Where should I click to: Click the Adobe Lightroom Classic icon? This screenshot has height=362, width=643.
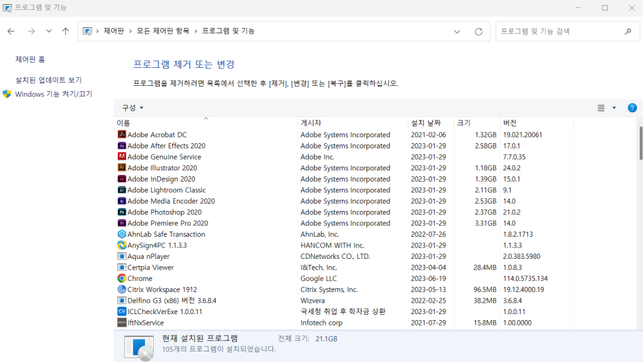(122, 190)
